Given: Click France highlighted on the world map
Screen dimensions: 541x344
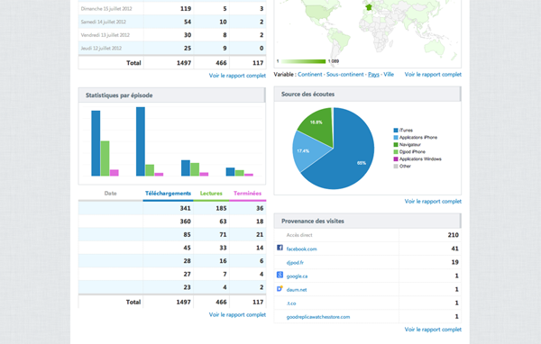Looking at the screenshot, I should [369, 7].
